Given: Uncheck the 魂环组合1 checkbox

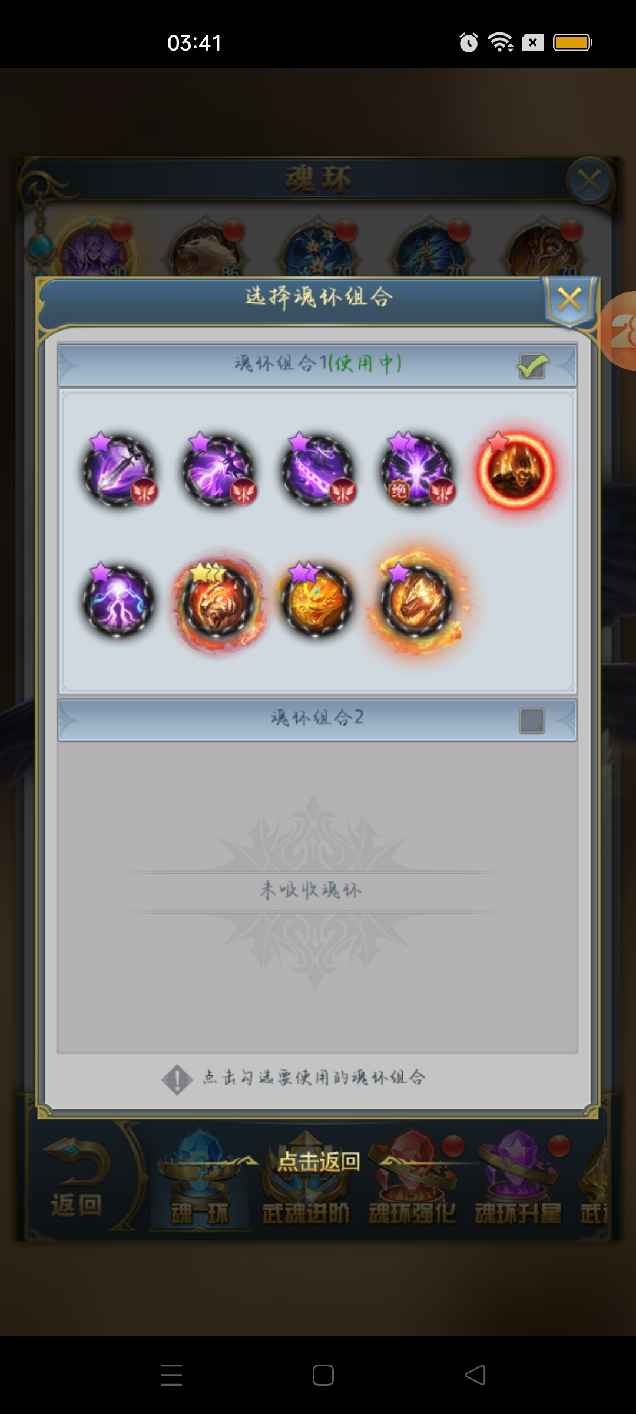Looking at the screenshot, I should click(x=532, y=366).
